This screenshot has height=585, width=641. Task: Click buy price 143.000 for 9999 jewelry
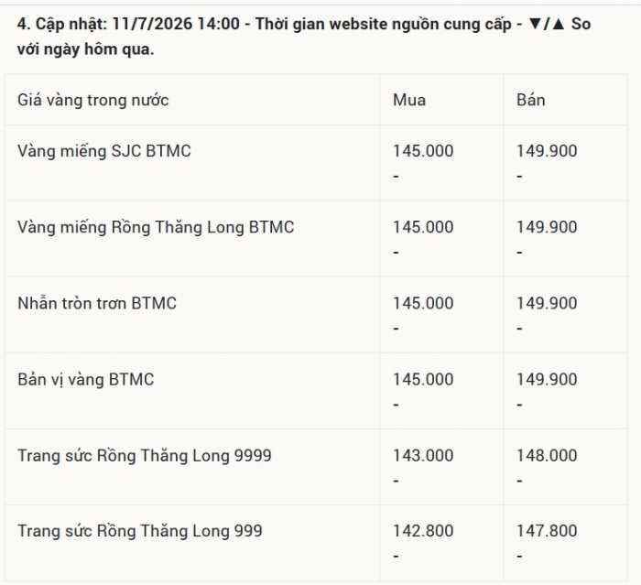(423, 455)
